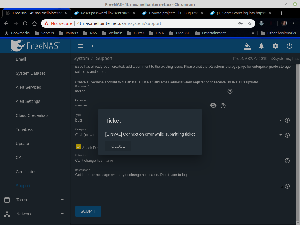Show help for the Username field

[x=230, y=91]
